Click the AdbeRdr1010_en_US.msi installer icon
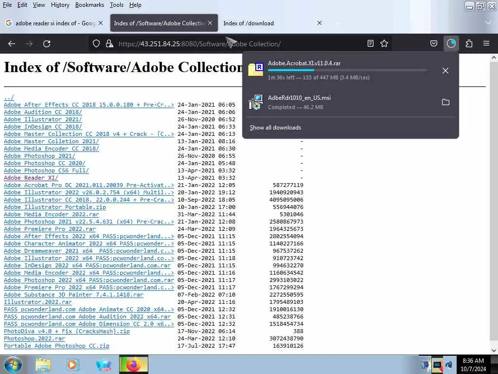The width and height of the screenshot is (498, 374). point(256,102)
